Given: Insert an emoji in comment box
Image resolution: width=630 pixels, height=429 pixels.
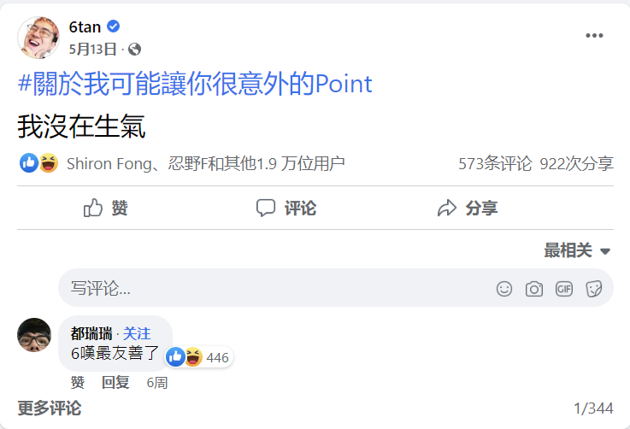Looking at the screenshot, I should point(504,289).
